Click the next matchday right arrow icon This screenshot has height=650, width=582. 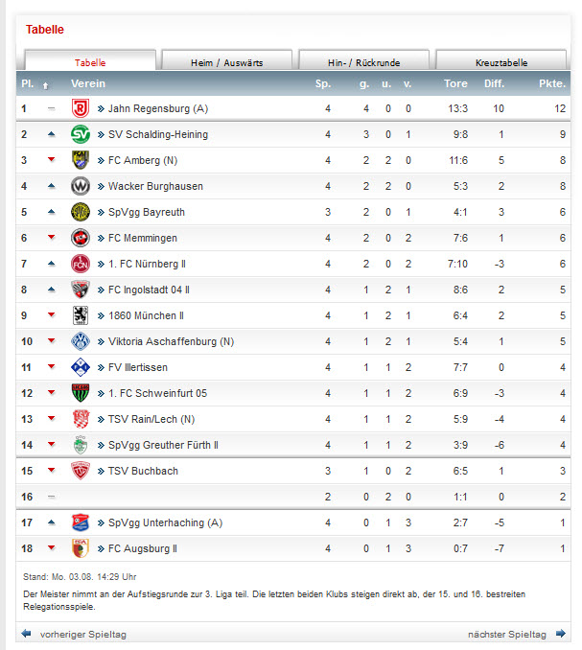click(560, 634)
